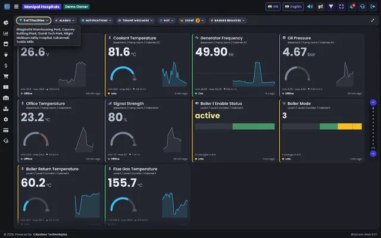Click the Boiler Return Temperature sparkline chart
Screen dimensions: 381x238
click(x=88, y=205)
